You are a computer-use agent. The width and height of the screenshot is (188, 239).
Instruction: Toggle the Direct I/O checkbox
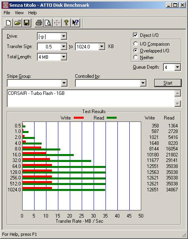click(135, 35)
